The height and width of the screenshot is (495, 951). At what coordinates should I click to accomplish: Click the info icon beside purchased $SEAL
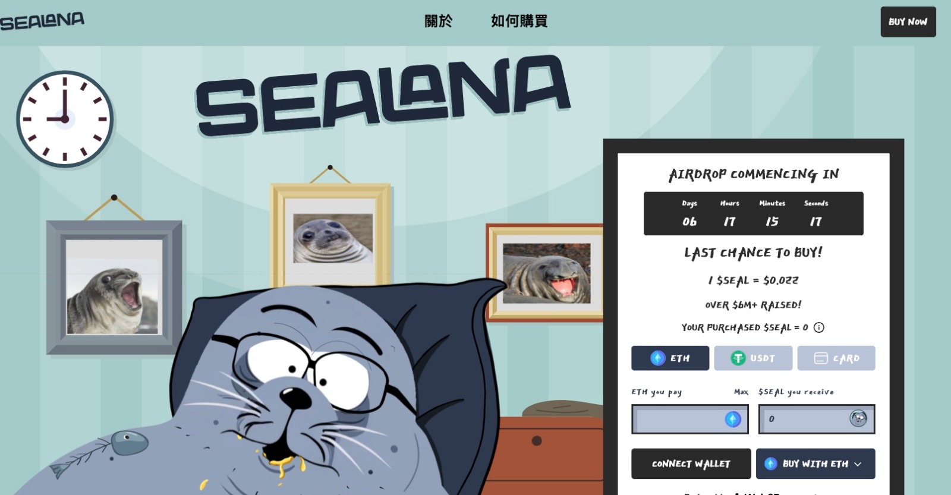click(x=818, y=327)
